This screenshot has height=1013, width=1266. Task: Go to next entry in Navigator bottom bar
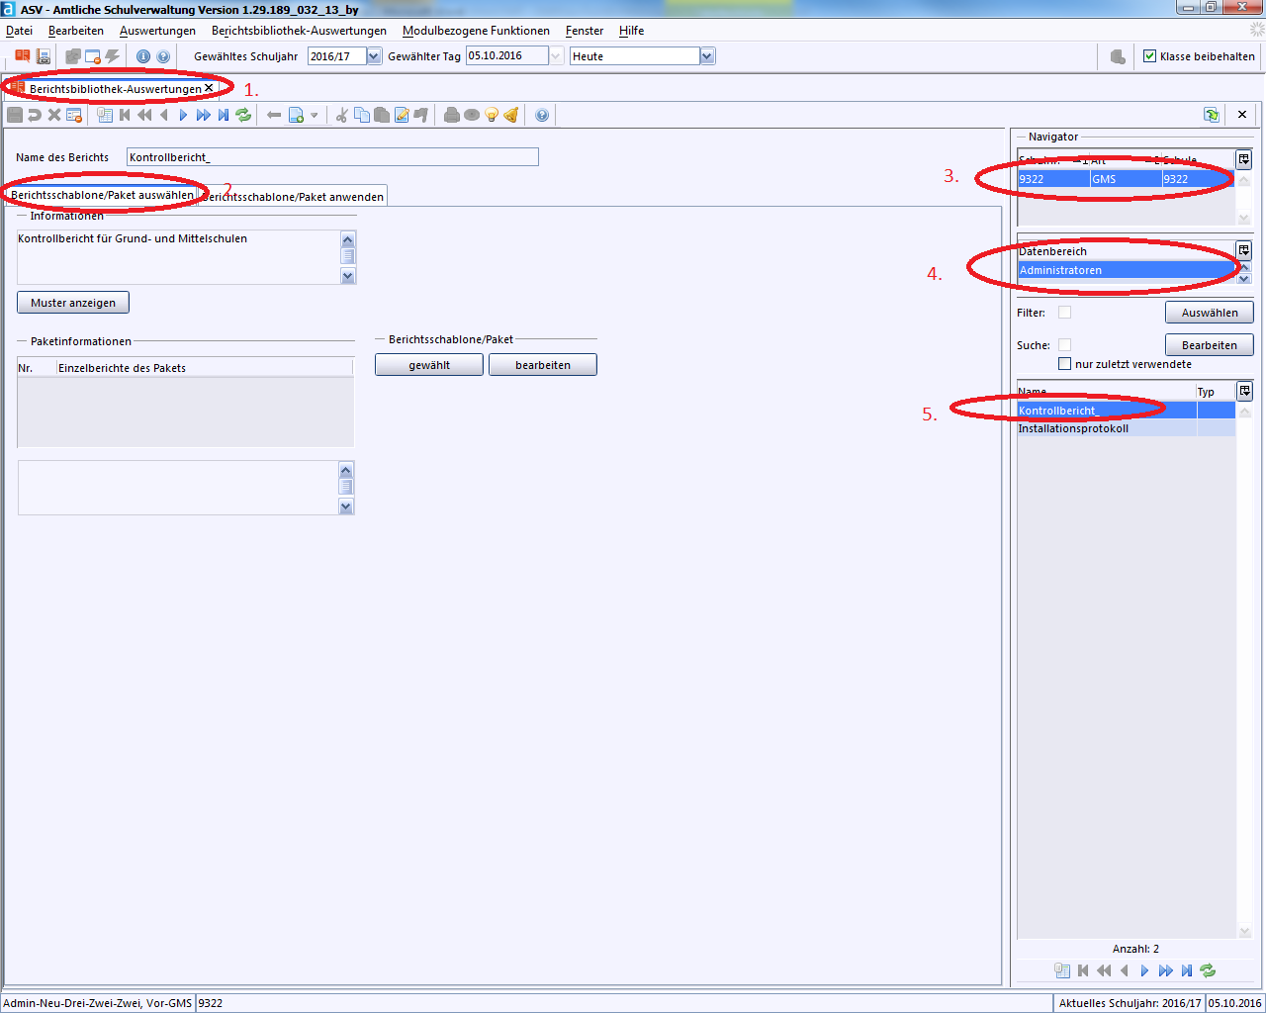click(1144, 970)
